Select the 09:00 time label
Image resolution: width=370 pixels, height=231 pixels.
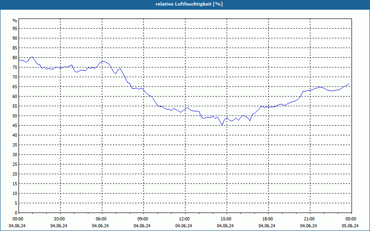(x=143, y=219)
